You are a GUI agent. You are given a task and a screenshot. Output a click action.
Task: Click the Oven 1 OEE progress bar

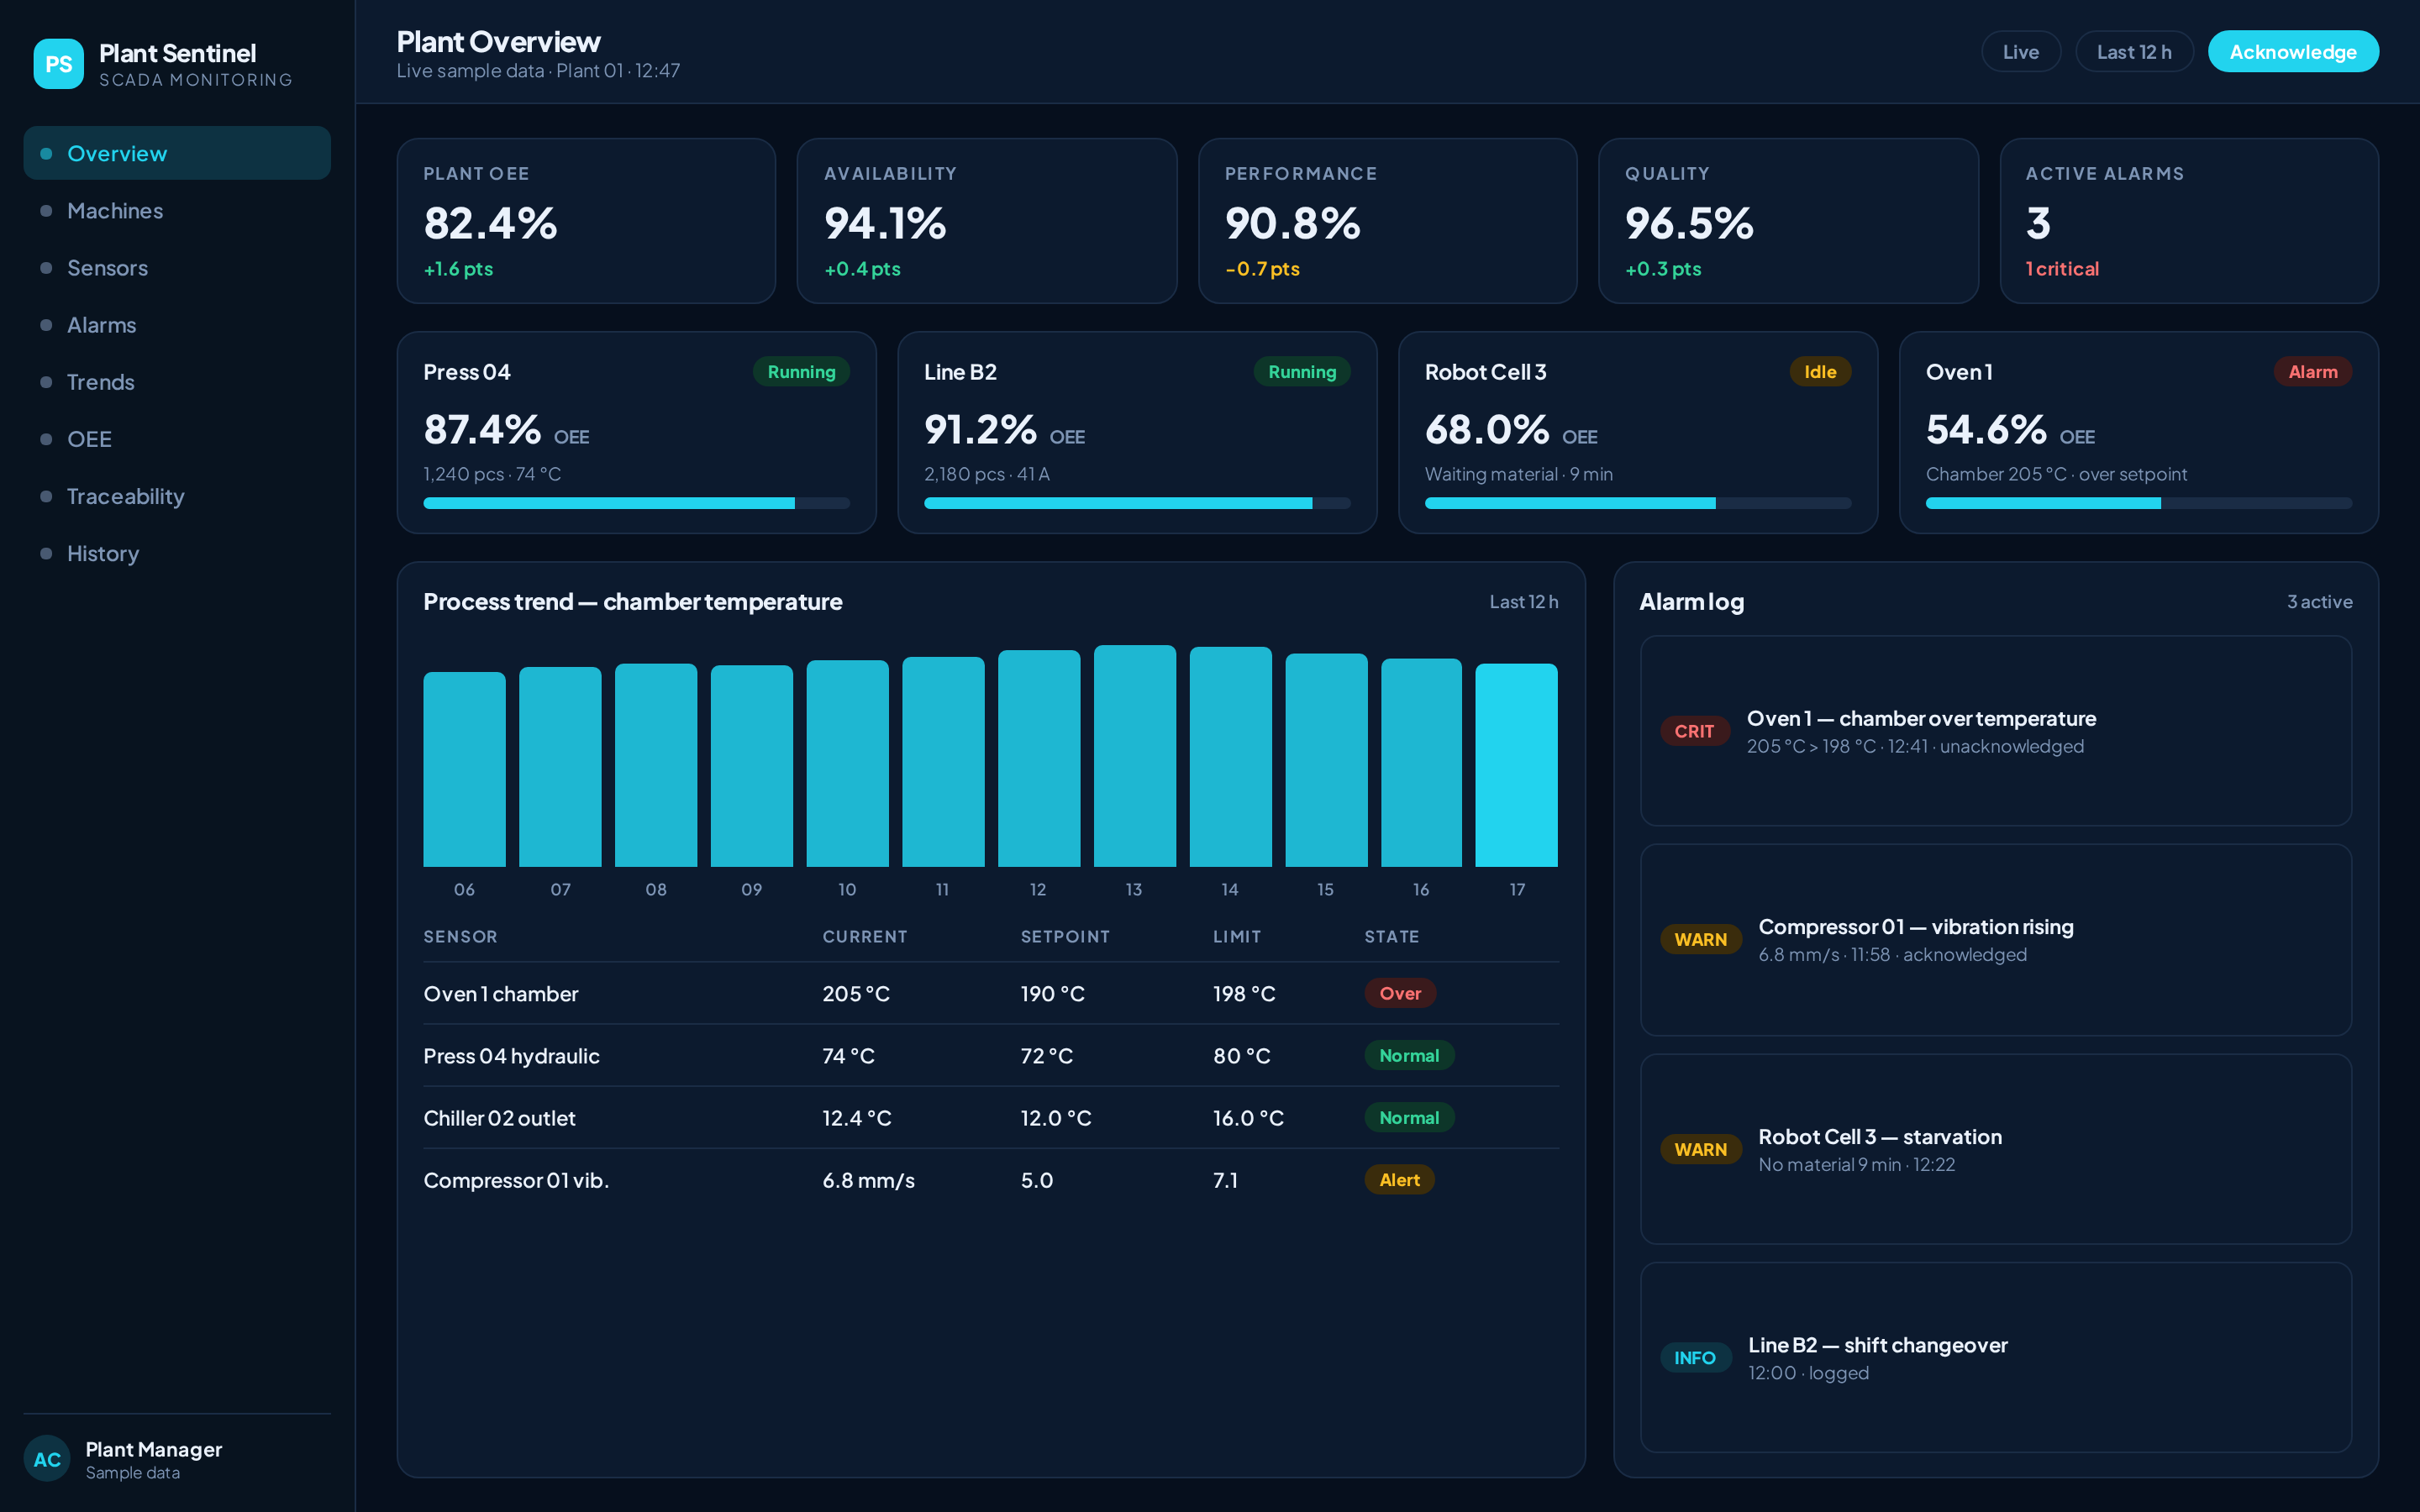click(2139, 503)
